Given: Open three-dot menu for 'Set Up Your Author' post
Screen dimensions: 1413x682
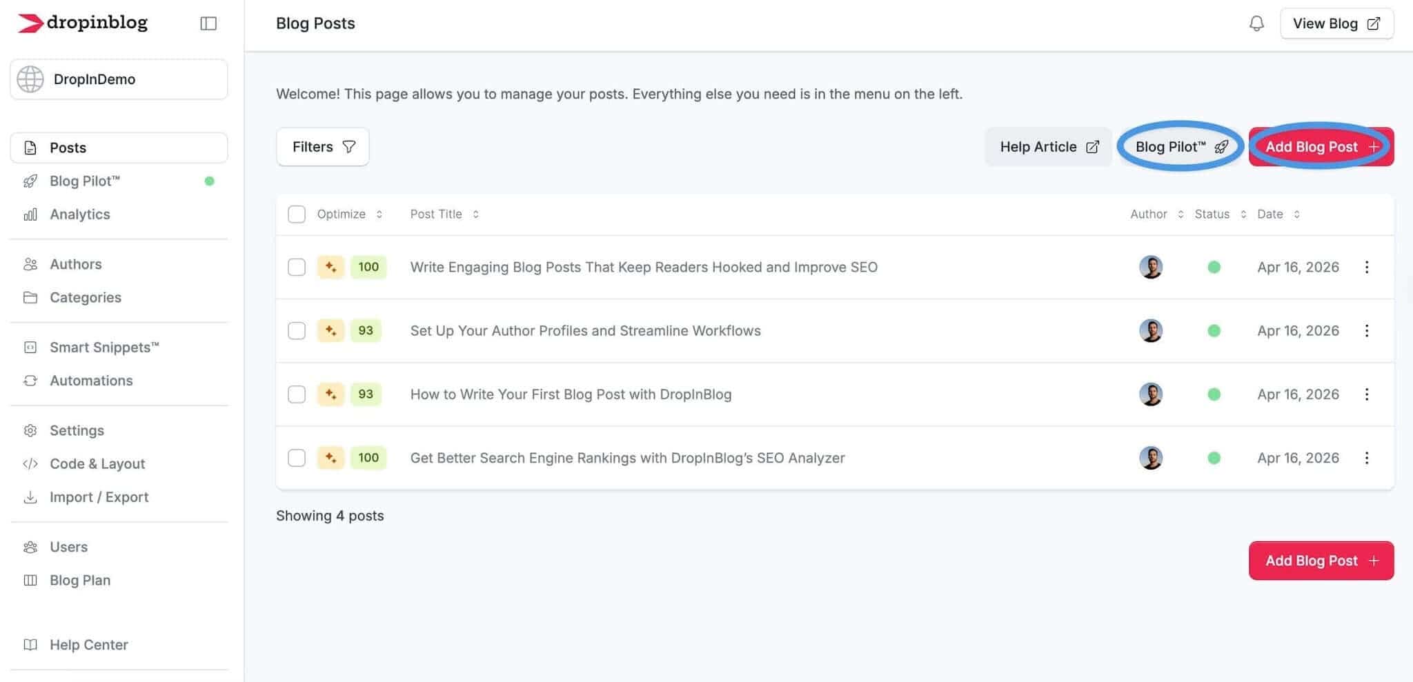Looking at the screenshot, I should click(x=1366, y=330).
